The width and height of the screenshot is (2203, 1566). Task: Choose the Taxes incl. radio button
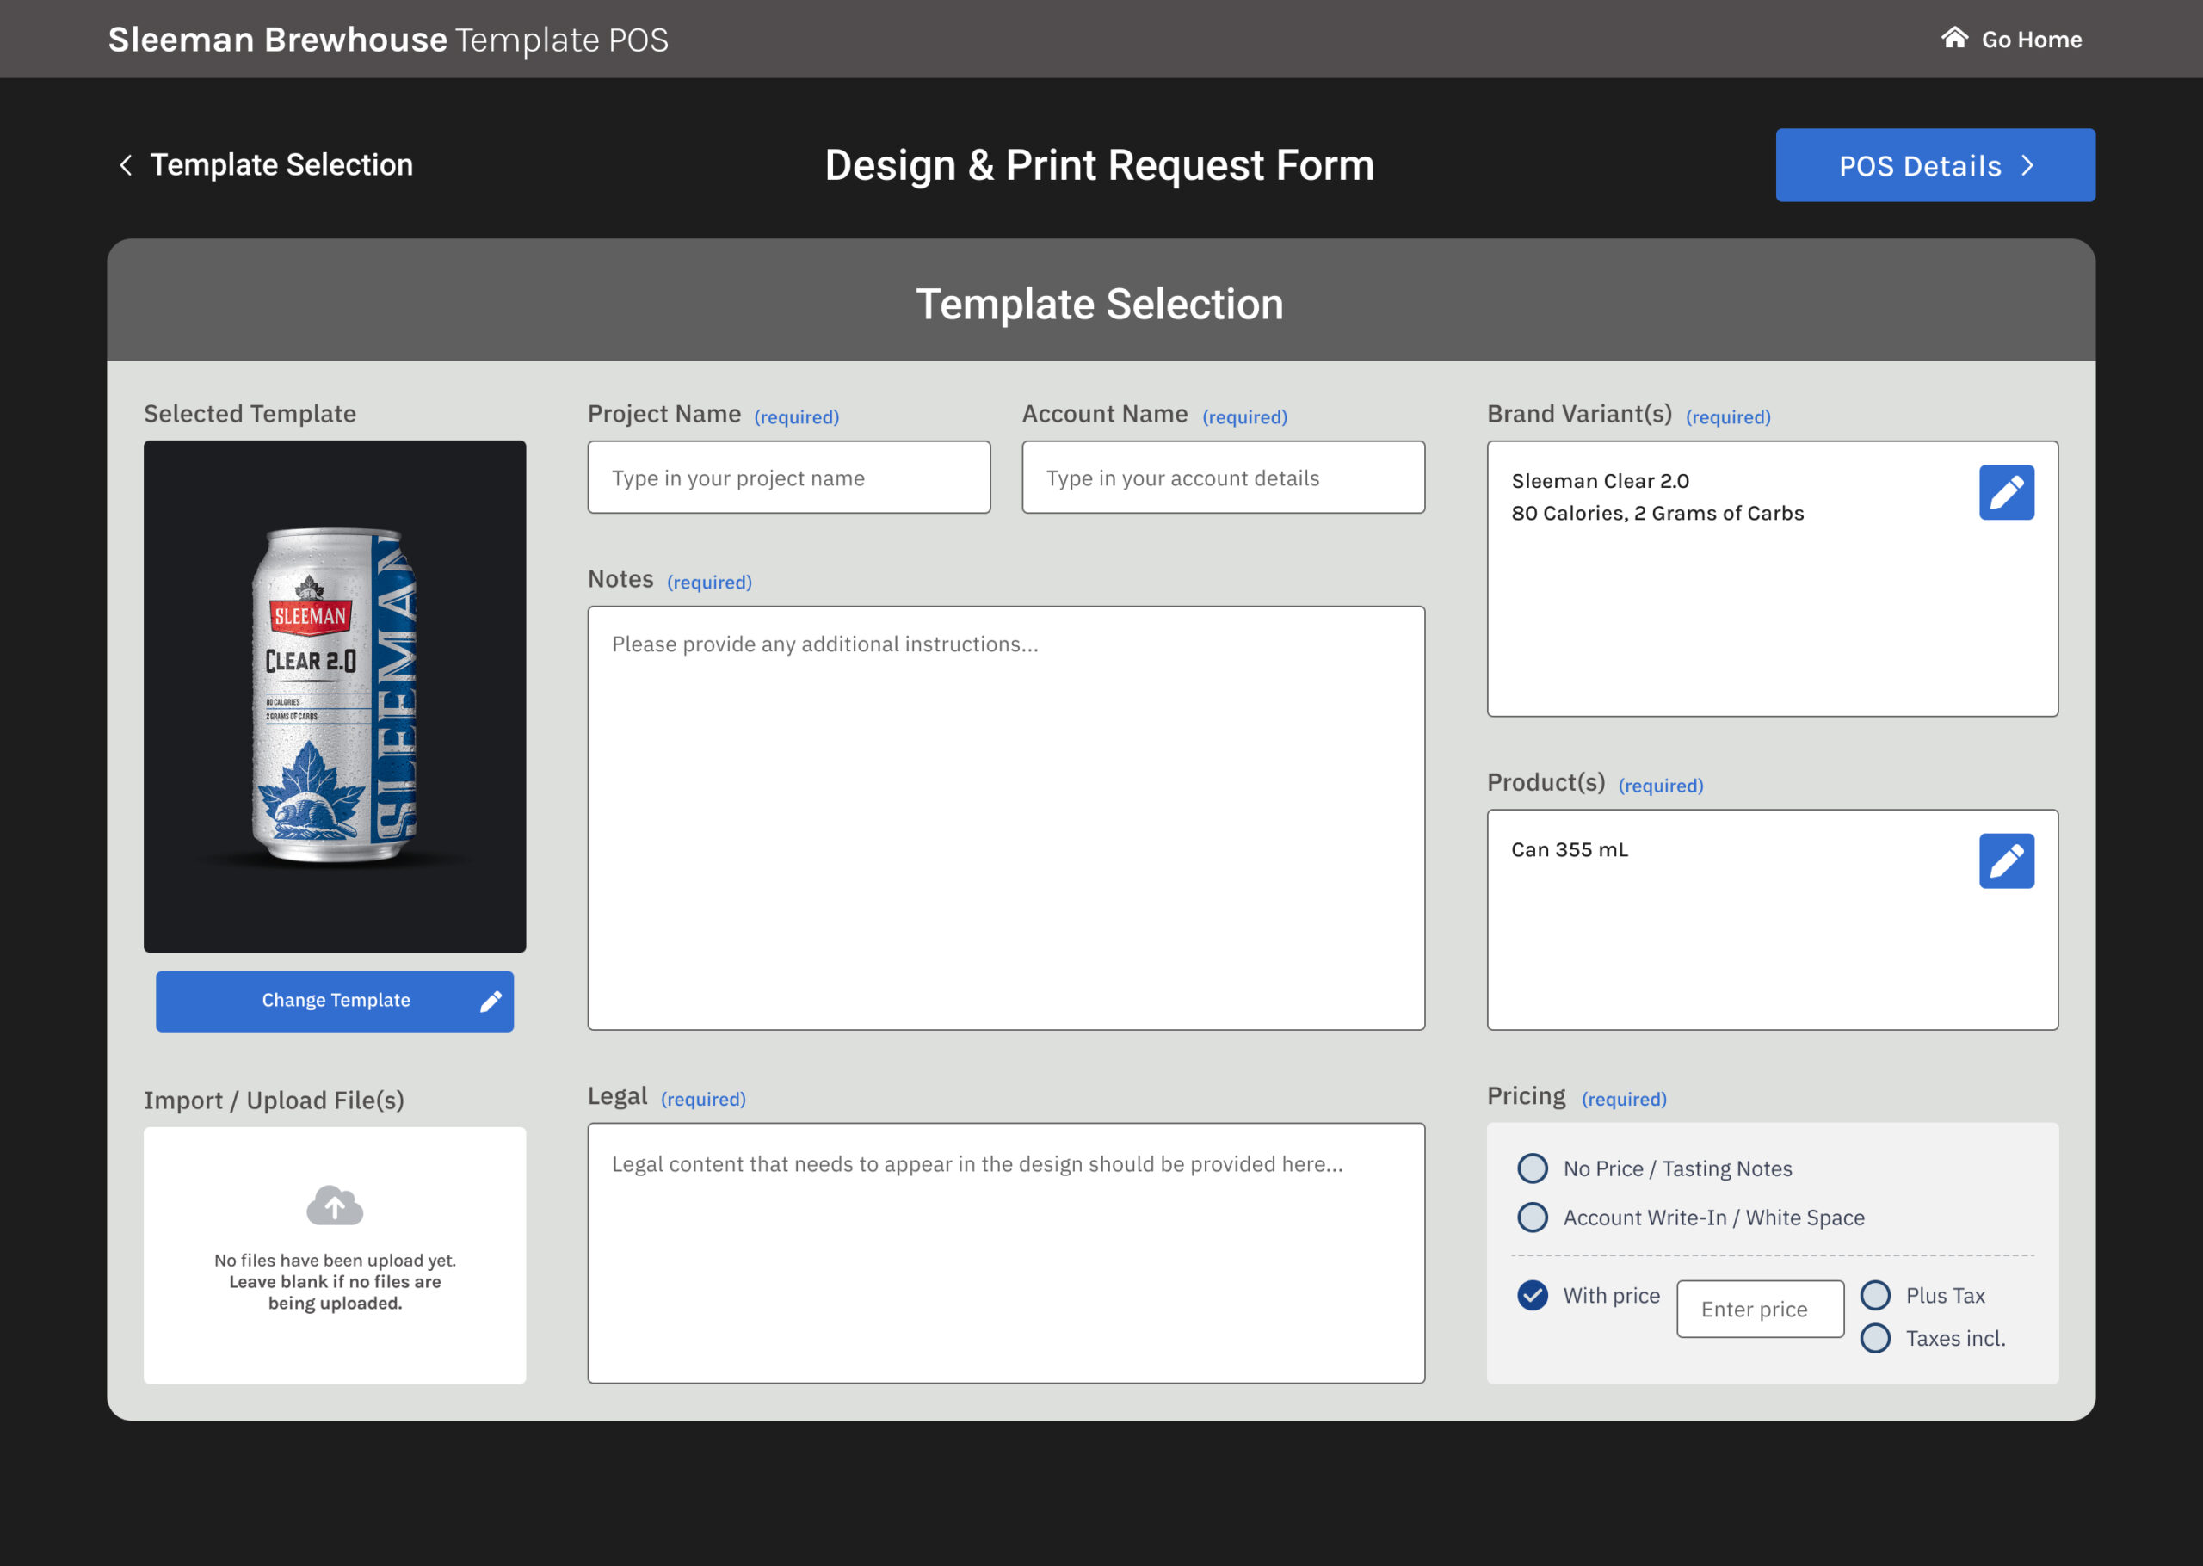1874,1339
